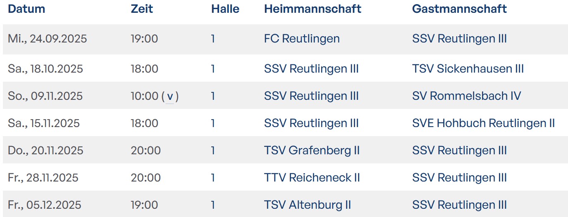
Task: Click SSV Reutlingen III home link on 09.11.2025
Action: click(311, 96)
